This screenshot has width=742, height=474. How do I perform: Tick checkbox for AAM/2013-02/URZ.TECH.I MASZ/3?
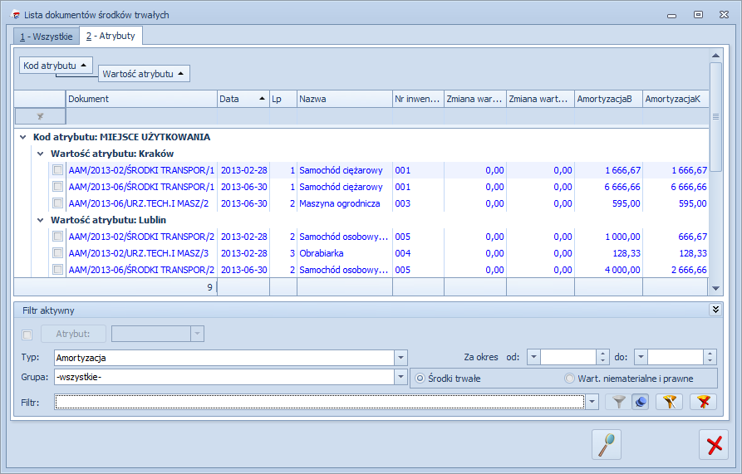(57, 252)
